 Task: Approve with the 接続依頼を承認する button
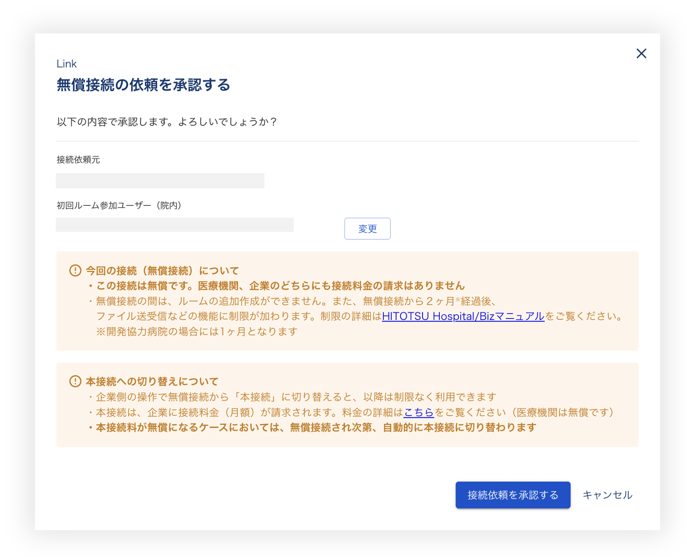click(x=512, y=495)
